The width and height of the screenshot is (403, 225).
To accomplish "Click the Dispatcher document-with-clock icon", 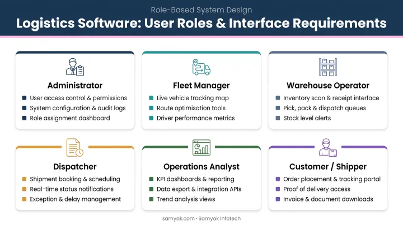I will coord(75,147).
